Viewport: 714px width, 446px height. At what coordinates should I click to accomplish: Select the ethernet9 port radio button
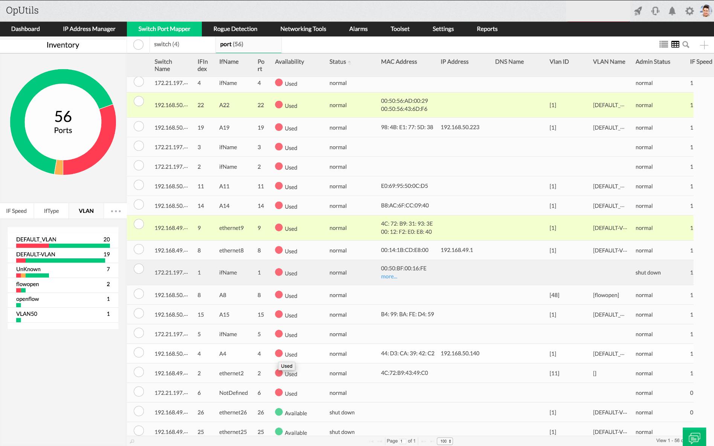[x=139, y=224]
